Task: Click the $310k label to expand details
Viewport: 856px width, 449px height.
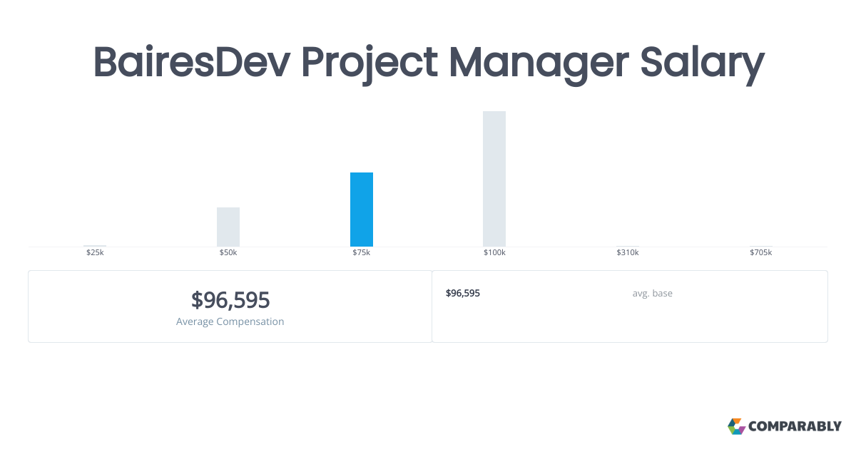Action: click(628, 252)
